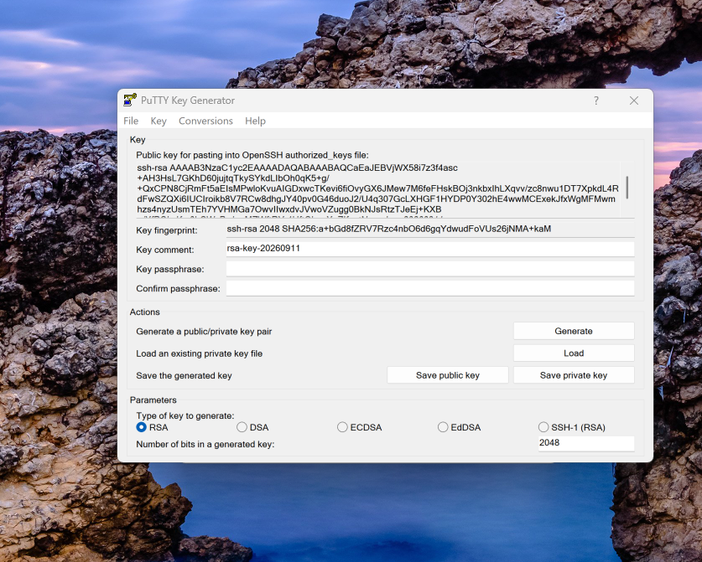The width and height of the screenshot is (702, 562).
Task: Click the 'Parameters' group heading
Action: point(153,400)
